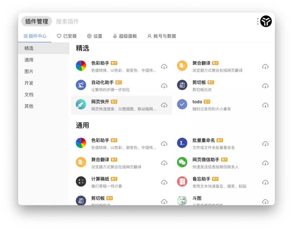Download 自动化助手 plugin
Screen dimensions: 293x229
[x=164, y=86]
